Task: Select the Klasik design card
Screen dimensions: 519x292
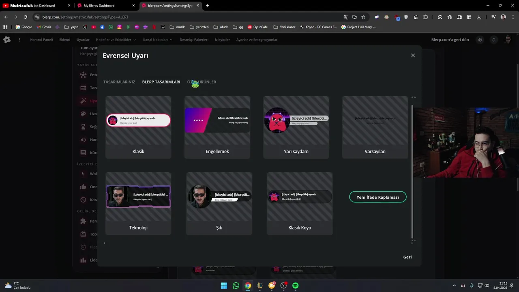Action: click(138, 127)
